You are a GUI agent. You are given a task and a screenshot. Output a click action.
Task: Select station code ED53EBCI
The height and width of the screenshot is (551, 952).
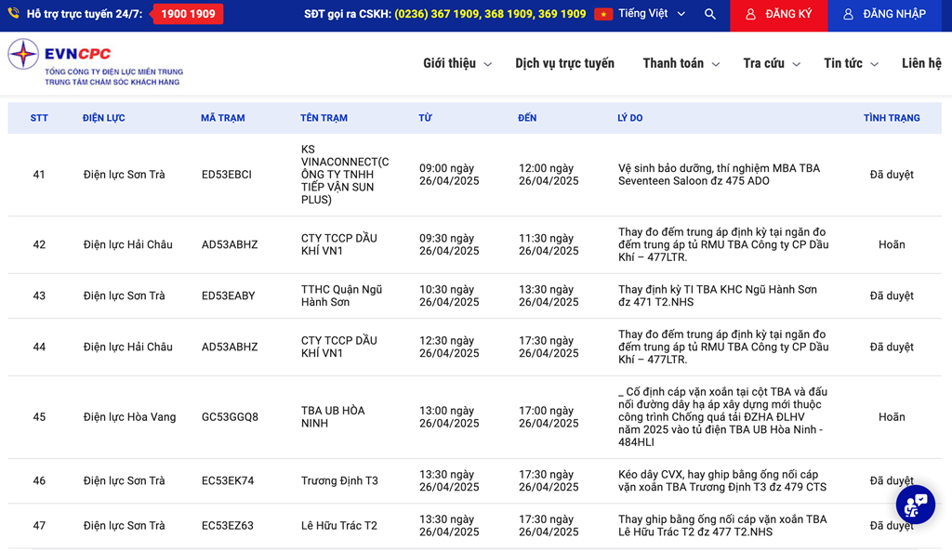[227, 175]
